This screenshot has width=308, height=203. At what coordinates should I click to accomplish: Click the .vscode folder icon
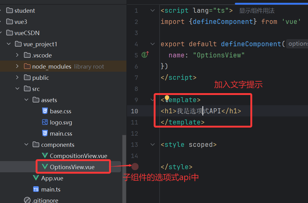pos(27,55)
